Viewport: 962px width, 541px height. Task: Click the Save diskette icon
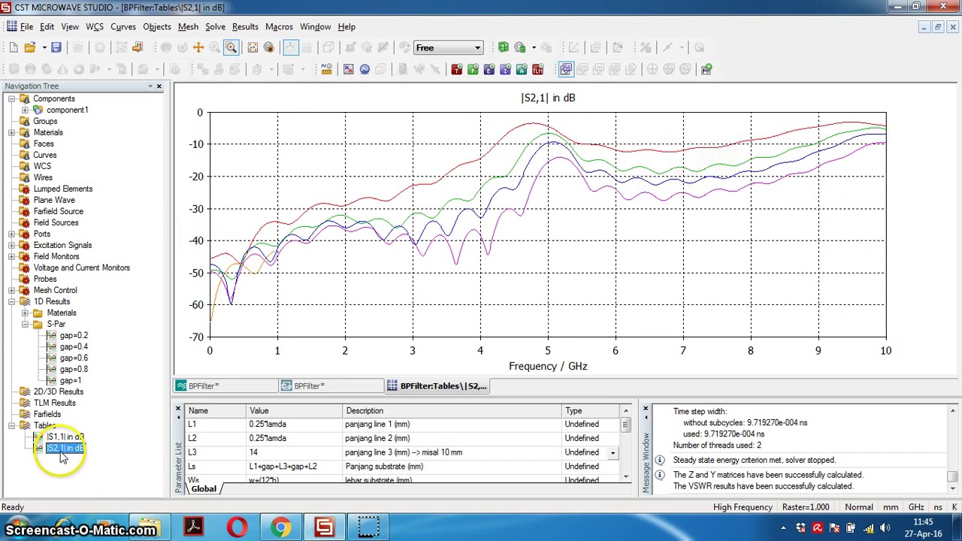tap(56, 47)
